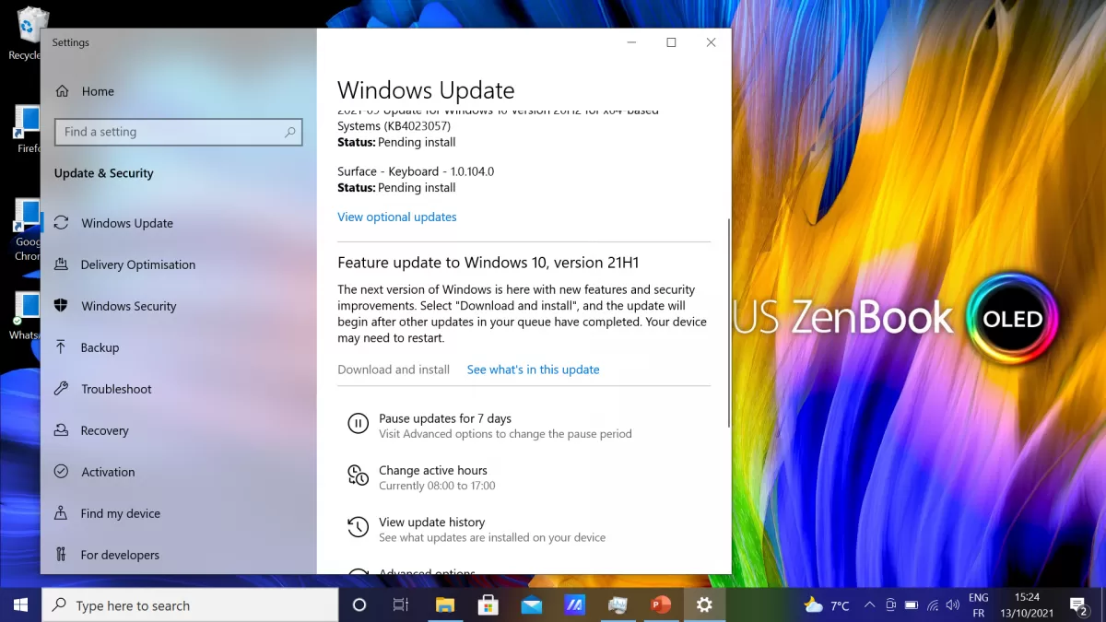The height and width of the screenshot is (622, 1106).
Task: Show hidden system tray icons
Action: [869, 605]
